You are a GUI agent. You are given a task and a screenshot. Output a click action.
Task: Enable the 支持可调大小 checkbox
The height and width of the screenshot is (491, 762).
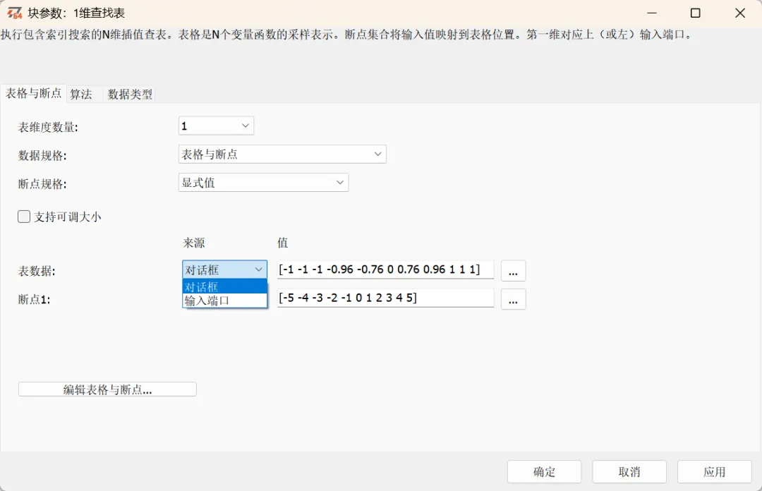click(24, 217)
